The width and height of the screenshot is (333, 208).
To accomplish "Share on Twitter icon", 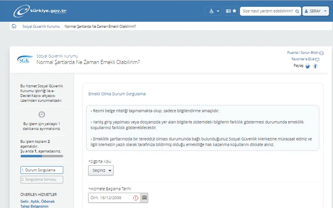I will click(308, 66).
